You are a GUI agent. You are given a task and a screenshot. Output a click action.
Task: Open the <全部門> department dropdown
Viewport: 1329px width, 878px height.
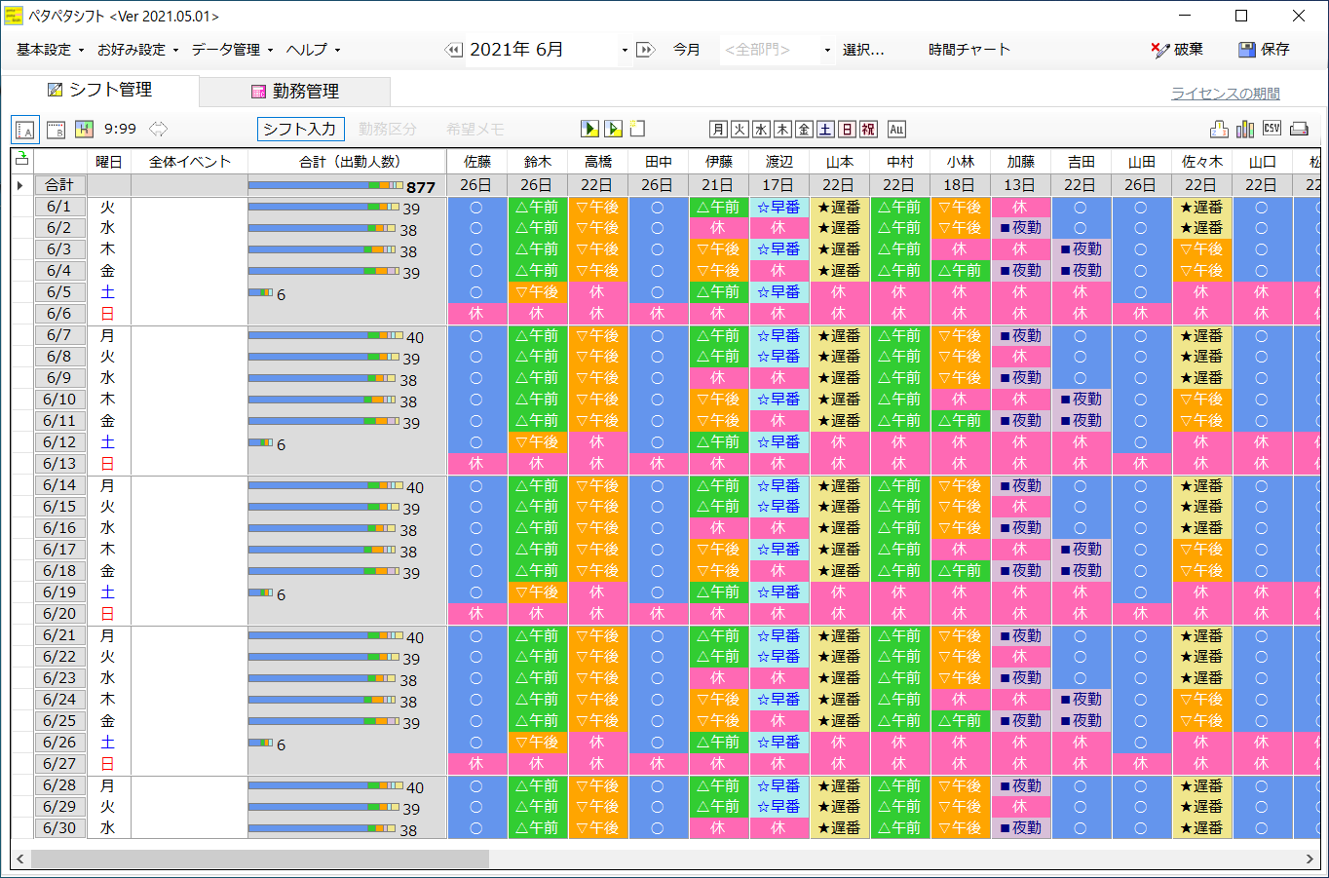point(827,50)
